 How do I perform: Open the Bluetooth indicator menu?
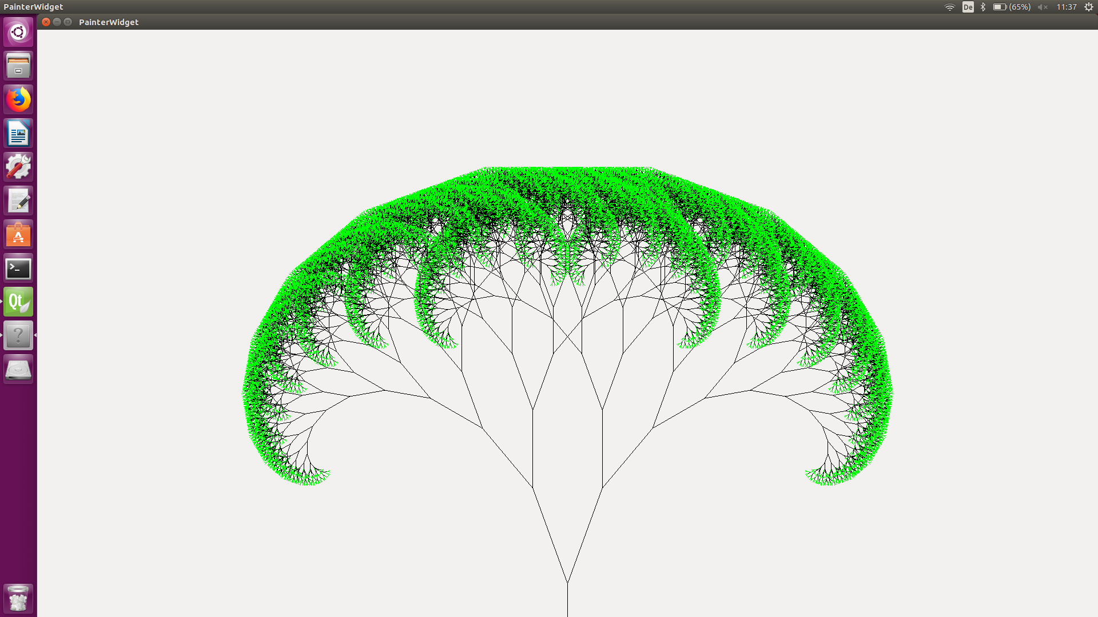tap(983, 7)
